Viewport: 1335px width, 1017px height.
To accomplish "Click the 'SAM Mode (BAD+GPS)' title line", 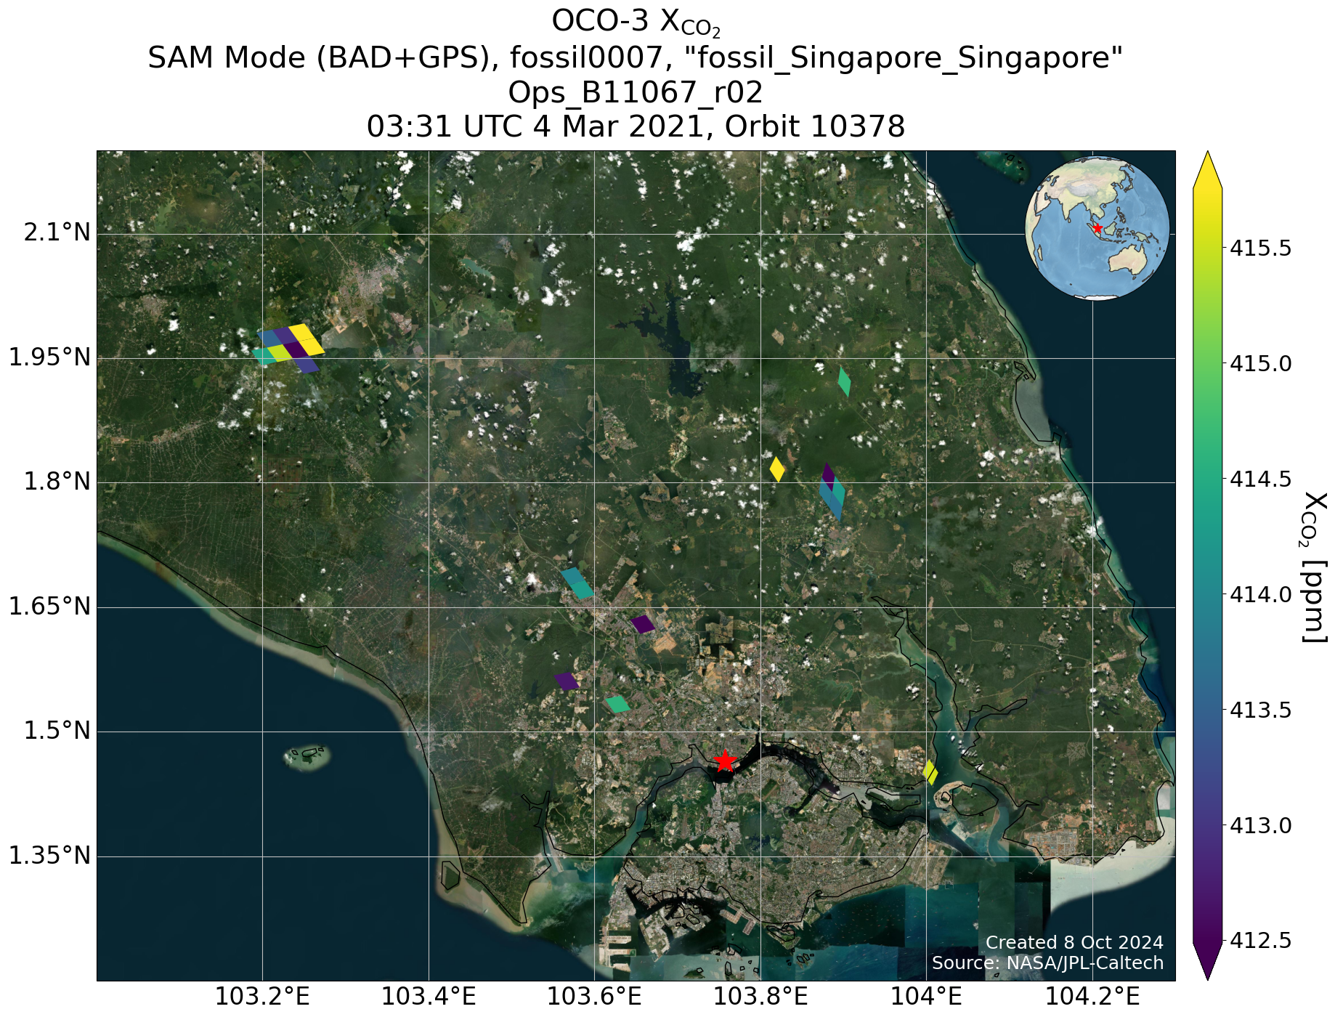I will (636, 58).
